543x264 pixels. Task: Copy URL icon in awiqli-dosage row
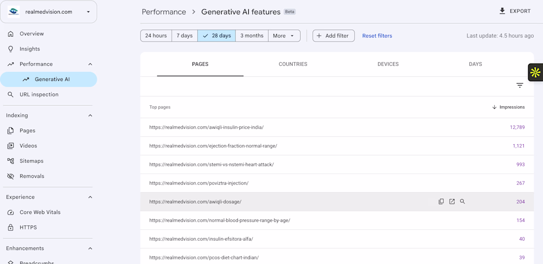[x=441, y=202]
